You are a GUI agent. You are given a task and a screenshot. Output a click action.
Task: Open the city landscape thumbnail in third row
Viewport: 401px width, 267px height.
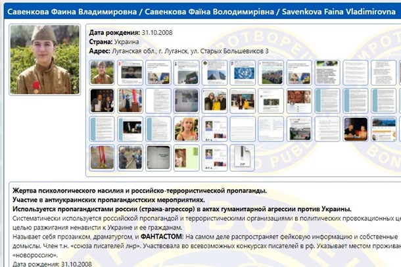pos(383,129)
